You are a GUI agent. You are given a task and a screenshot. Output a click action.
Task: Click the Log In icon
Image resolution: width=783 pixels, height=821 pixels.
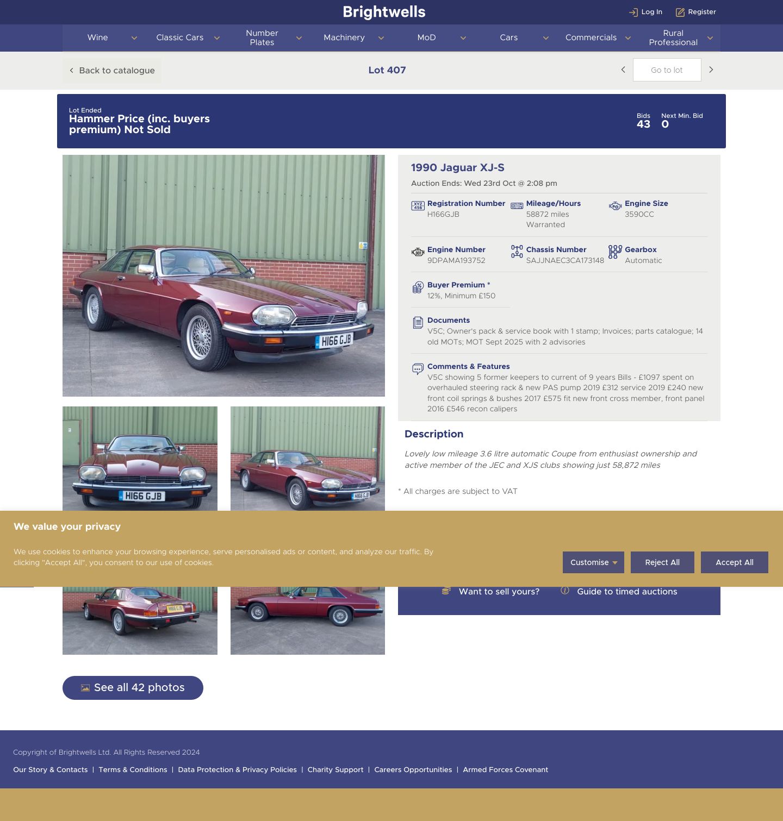(633, 12)
